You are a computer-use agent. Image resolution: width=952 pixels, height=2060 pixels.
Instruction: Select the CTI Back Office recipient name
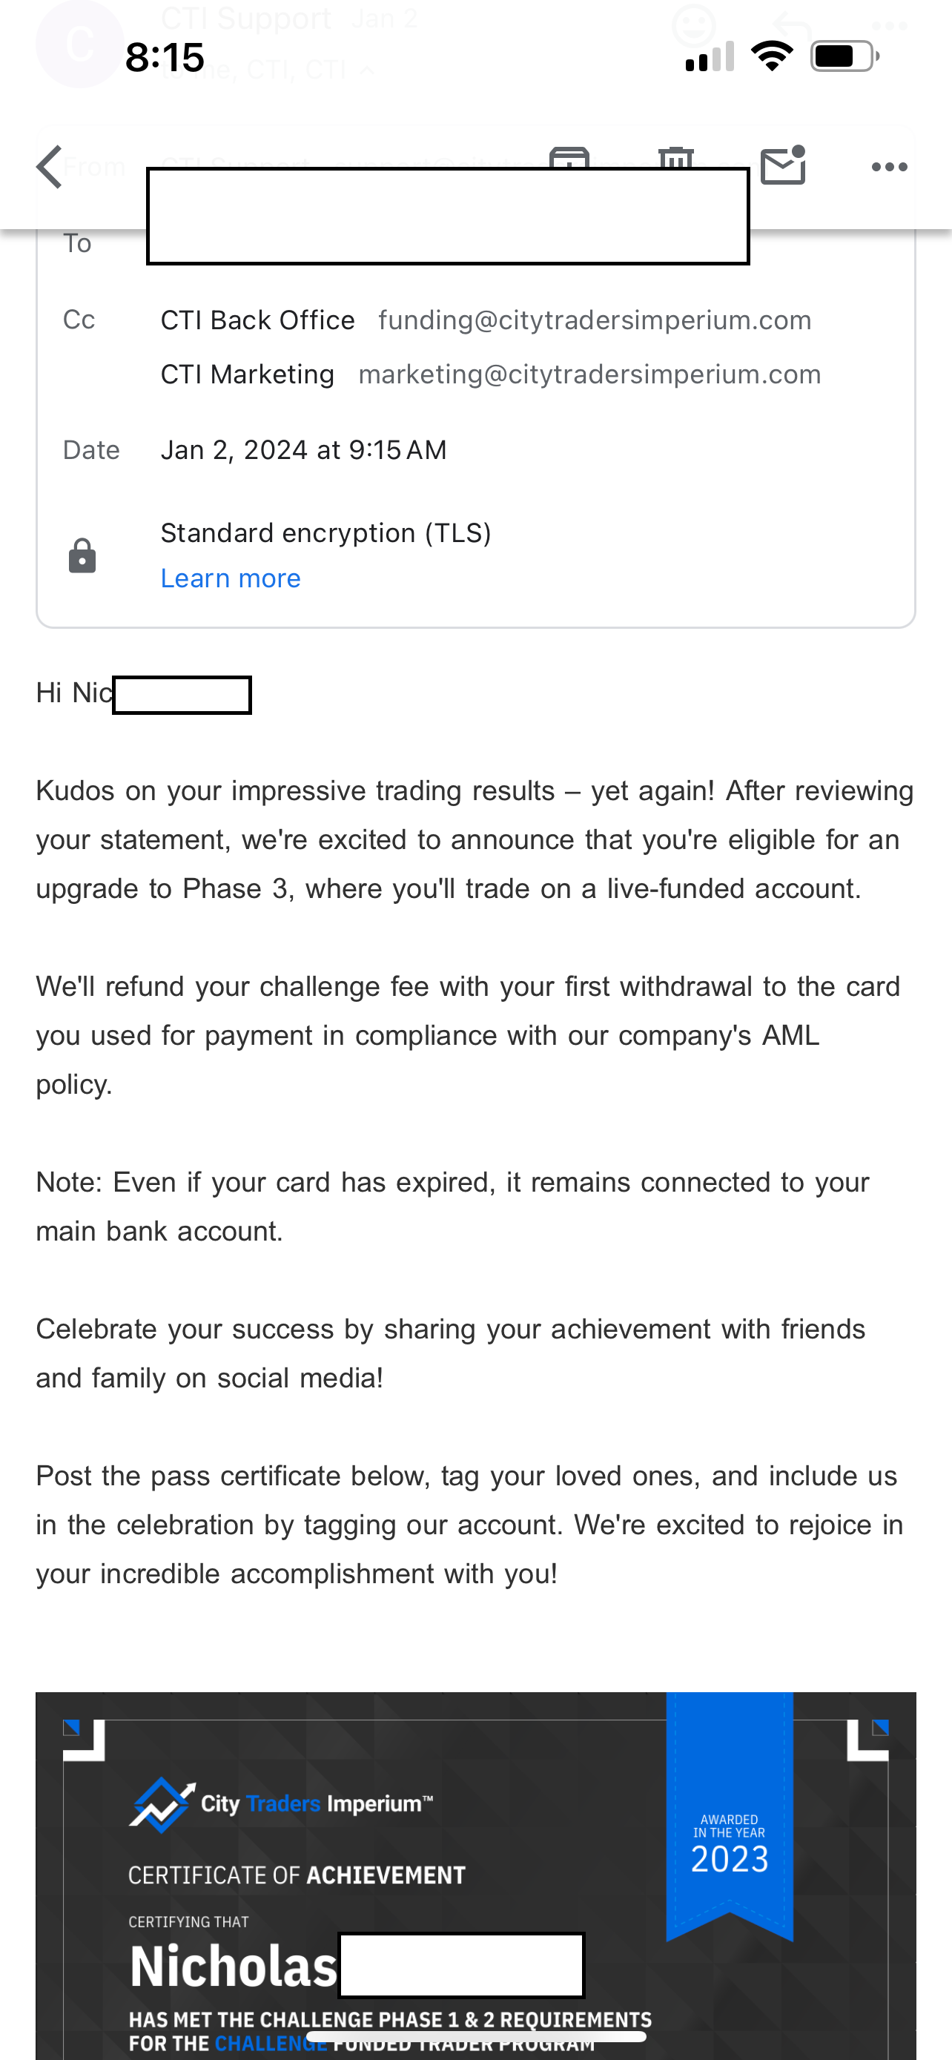pos(257,320)
